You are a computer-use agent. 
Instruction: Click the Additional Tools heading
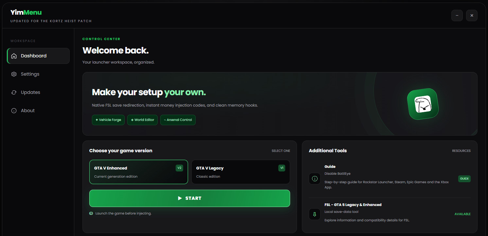(328, 151)
